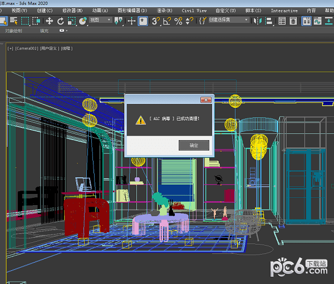
Task: Toggle the ribbon display button
Action: coord(307,21)
